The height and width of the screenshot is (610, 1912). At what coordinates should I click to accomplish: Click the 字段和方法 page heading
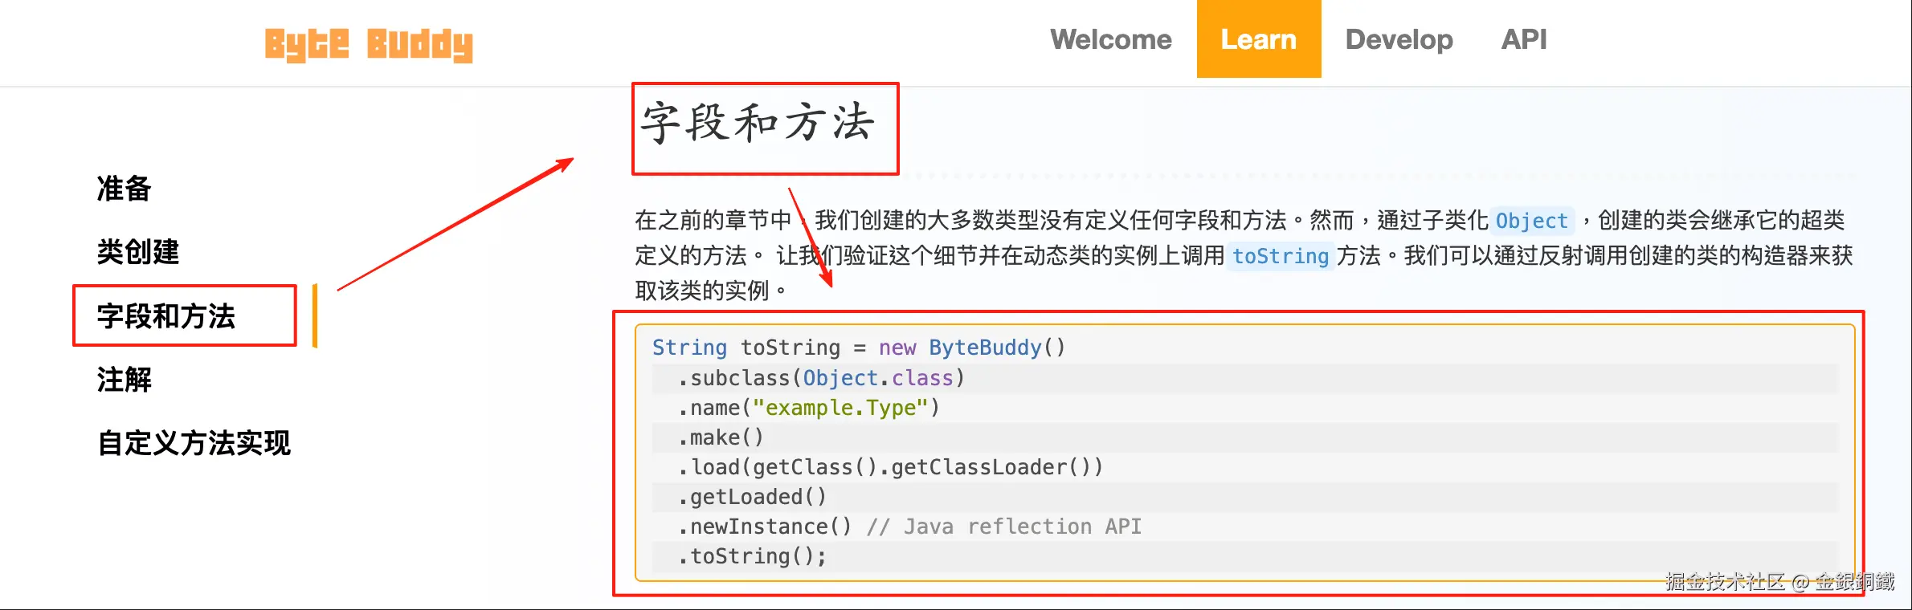click(757, 124)
